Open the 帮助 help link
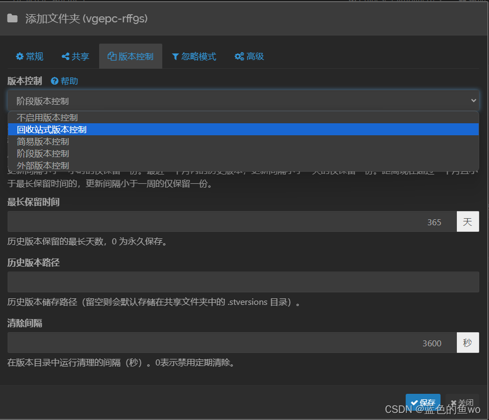The image size is (489, 420). tap(69, 81)
